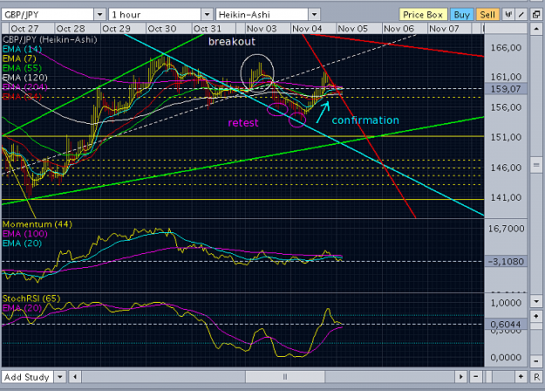Click the vertical scroll up arrow beside date axis
Screen dimensions: 545x391
pos(536,29)
